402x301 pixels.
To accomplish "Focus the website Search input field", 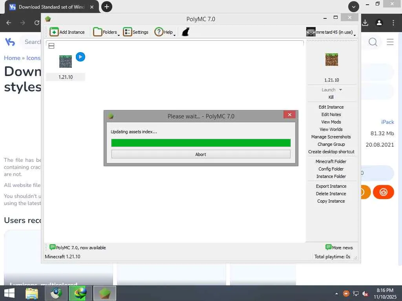I will 31,42.
